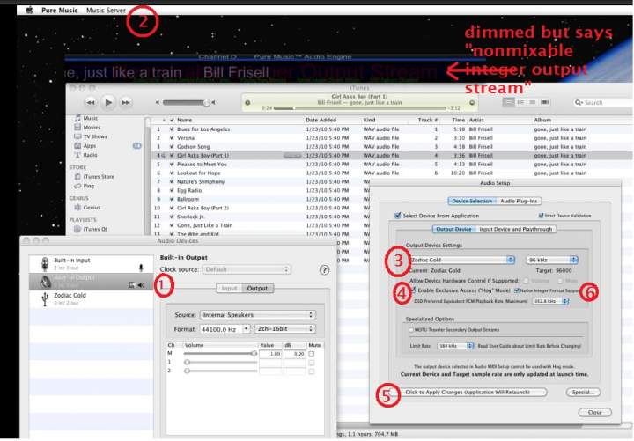Select Built-in Input device
The height and width of the screenshot is (441, 634).
point(91,264)
